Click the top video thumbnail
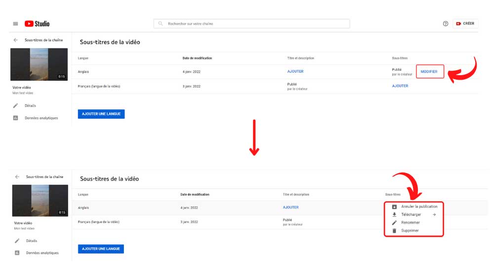The width and height of the screenshot is (494, 277). tap(39, 64)
